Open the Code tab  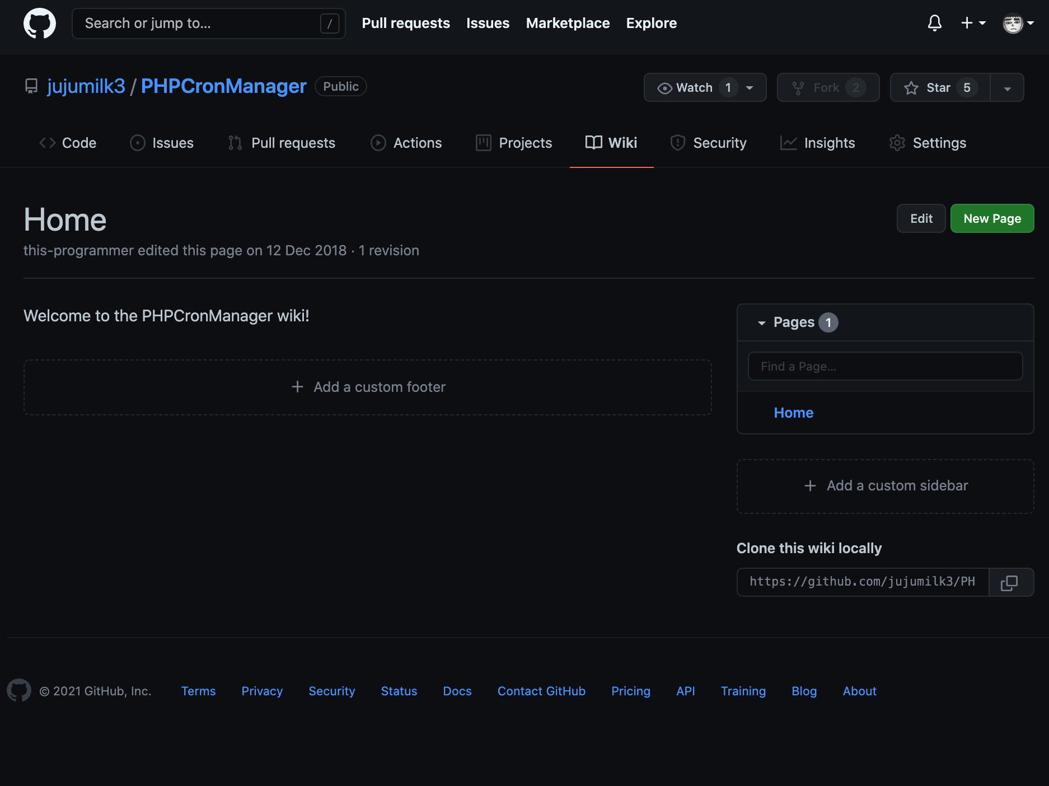68,143
